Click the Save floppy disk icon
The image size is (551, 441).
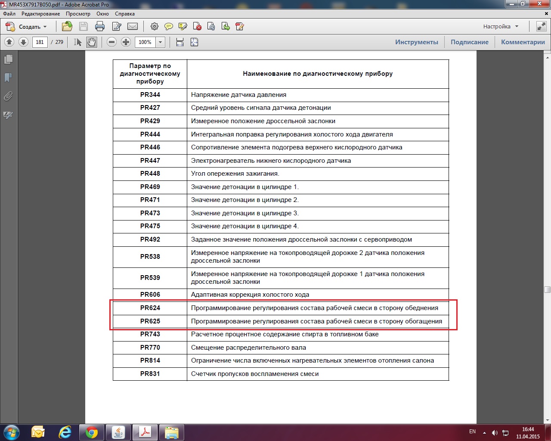84,27
